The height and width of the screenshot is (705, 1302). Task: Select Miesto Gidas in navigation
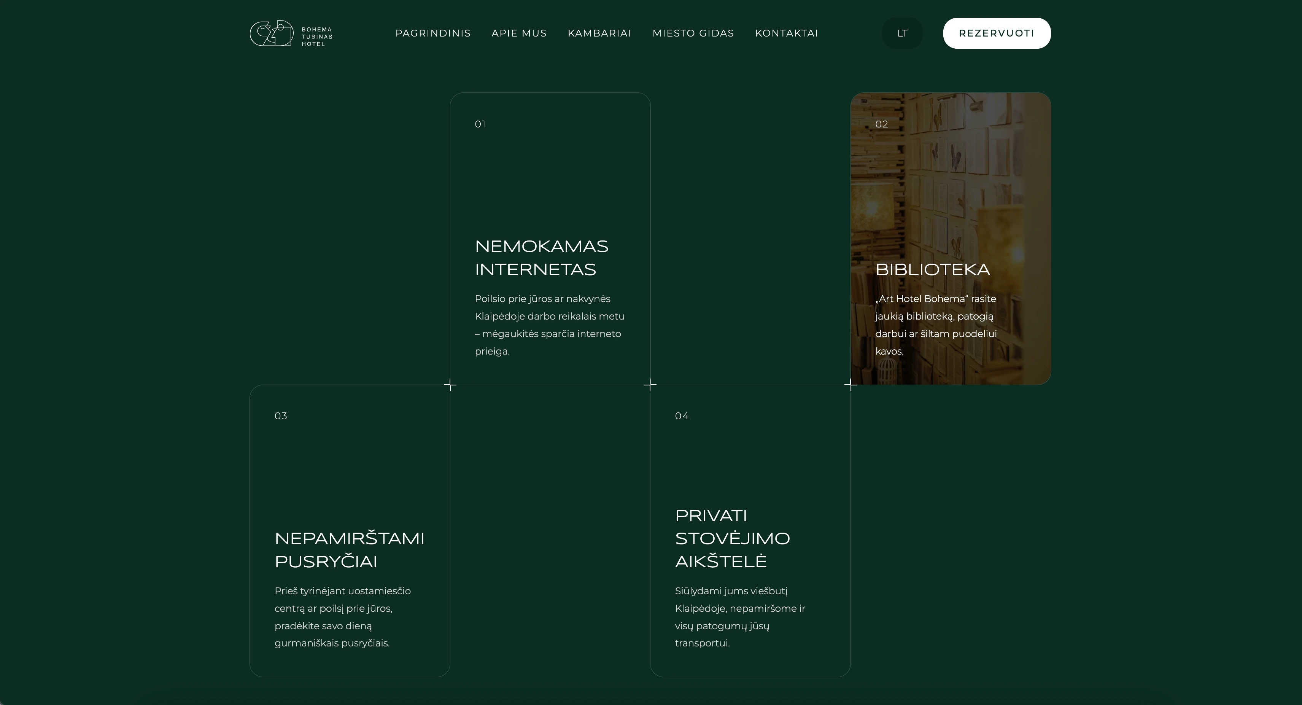coord(693,33)
